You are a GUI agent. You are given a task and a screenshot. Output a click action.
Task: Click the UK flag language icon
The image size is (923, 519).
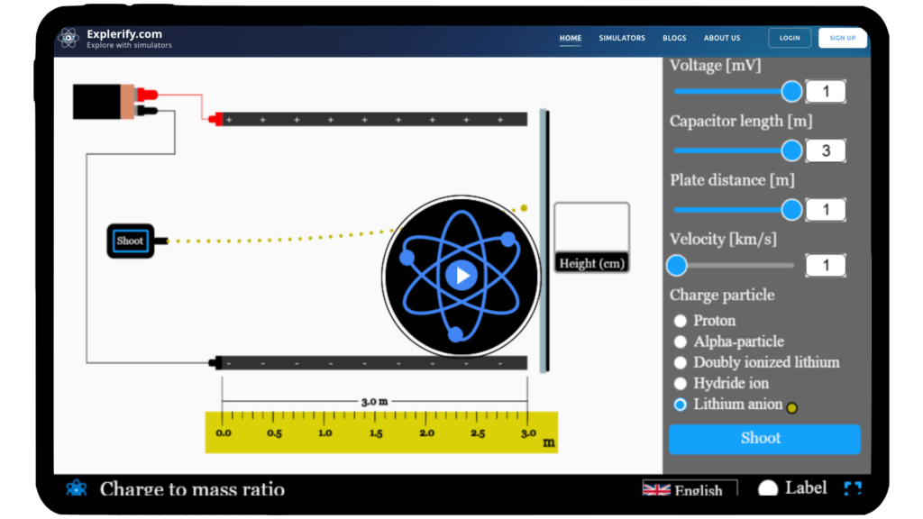pyautogui.click(x=657, y=489)
